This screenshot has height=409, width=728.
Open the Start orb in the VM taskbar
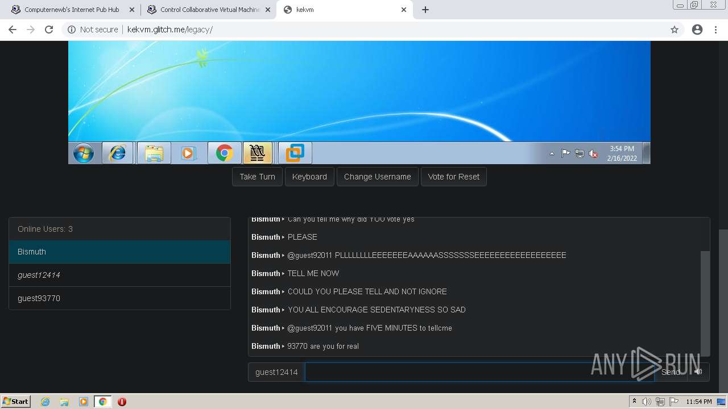click(x=84, y=153)
